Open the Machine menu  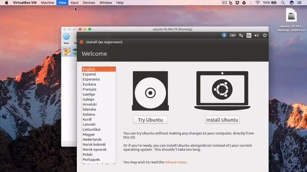47,2
